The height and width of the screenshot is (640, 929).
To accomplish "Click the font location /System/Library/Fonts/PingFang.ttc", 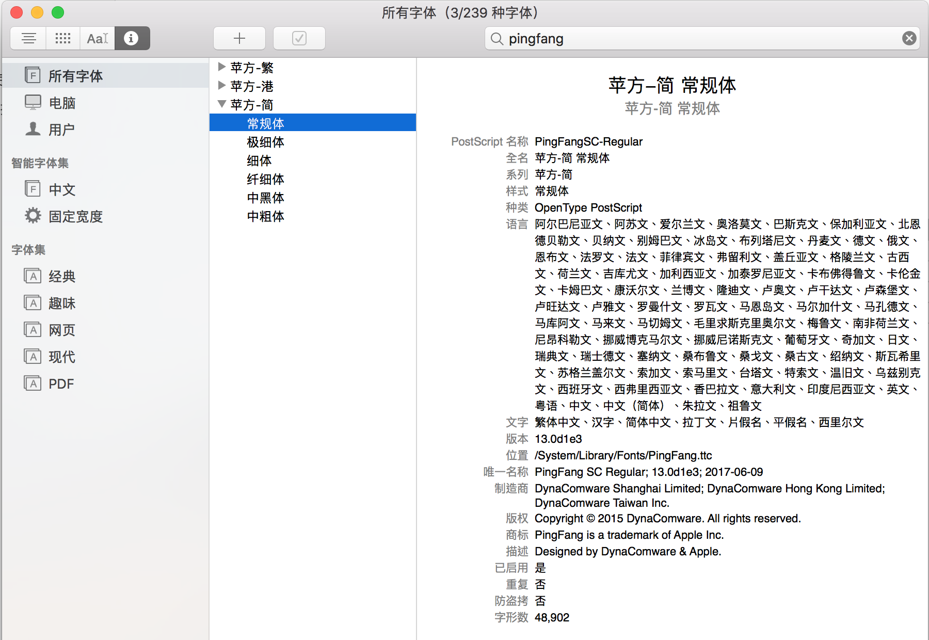I will tap(623, 455).
